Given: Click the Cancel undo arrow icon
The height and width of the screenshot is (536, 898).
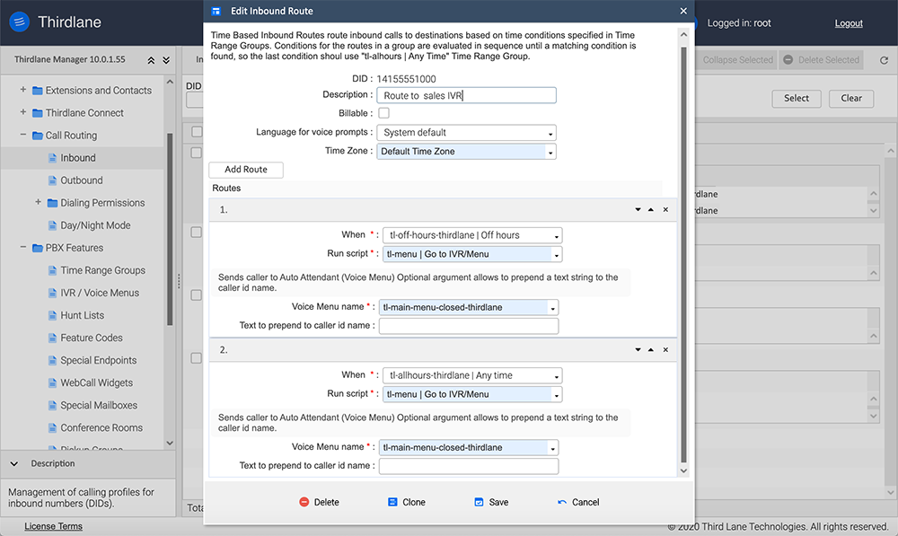Looking at the screenshot, I should [x=562, y=503].
